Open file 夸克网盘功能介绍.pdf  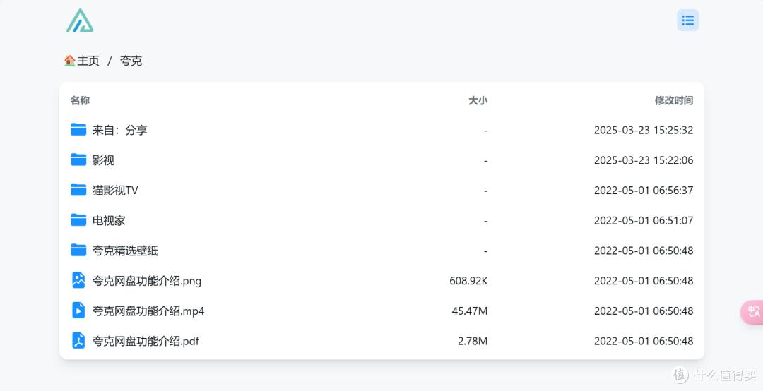[146, 341]
